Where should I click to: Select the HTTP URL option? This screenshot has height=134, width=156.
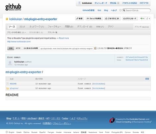[x=18, y=48]
